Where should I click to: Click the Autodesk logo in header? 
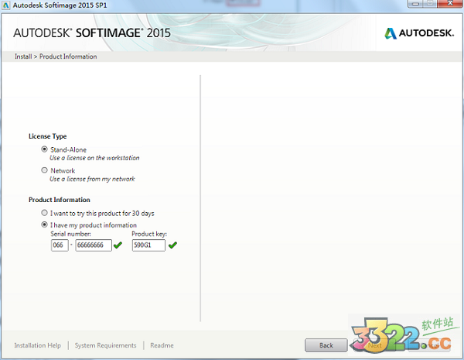tap(419, 33)
